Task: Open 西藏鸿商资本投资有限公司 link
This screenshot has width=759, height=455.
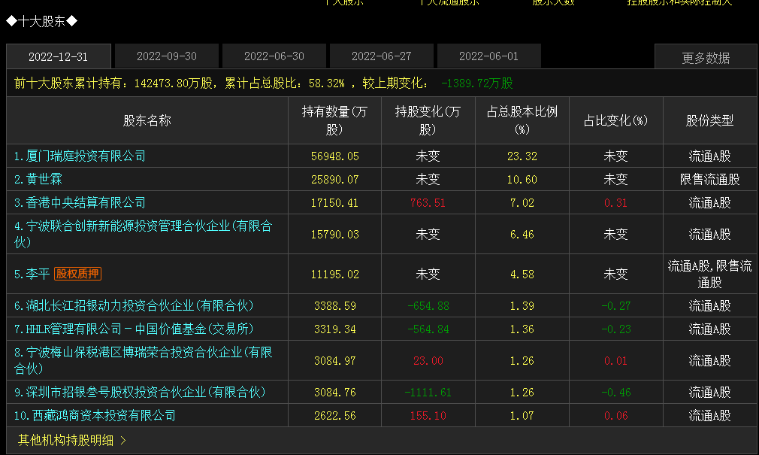Action: pos(95,415)
